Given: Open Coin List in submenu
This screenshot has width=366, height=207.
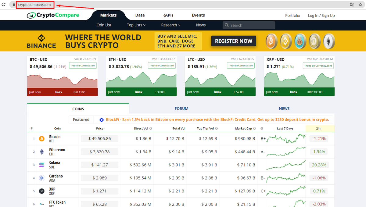Looking at the screenshot, I should 104,25.
